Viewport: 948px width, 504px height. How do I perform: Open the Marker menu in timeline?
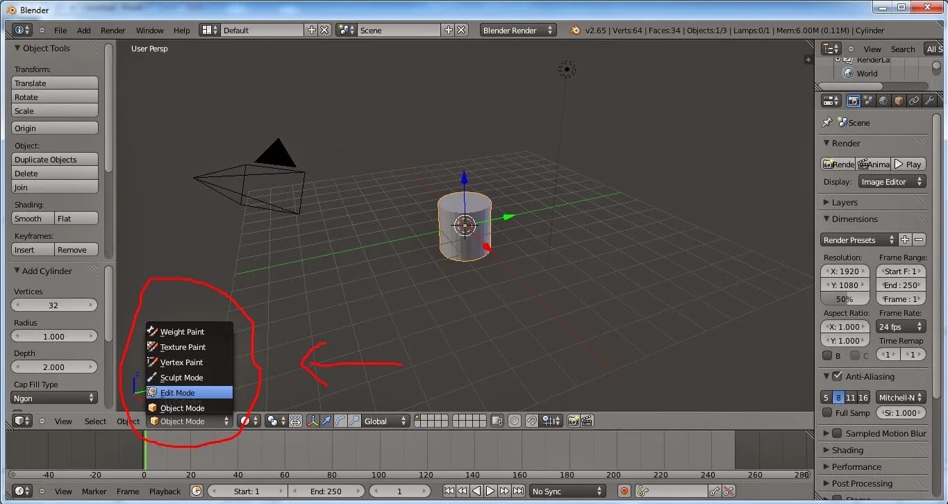coord(94,491)
